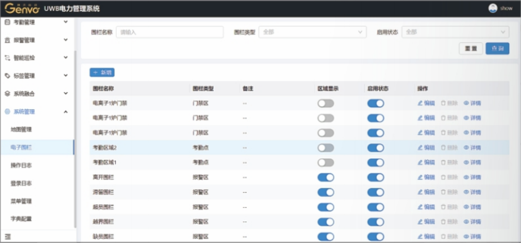The image size is (521, 243).
Task: Disable 启用状态 switch for 缺员围栏
Action: [376, 236]
